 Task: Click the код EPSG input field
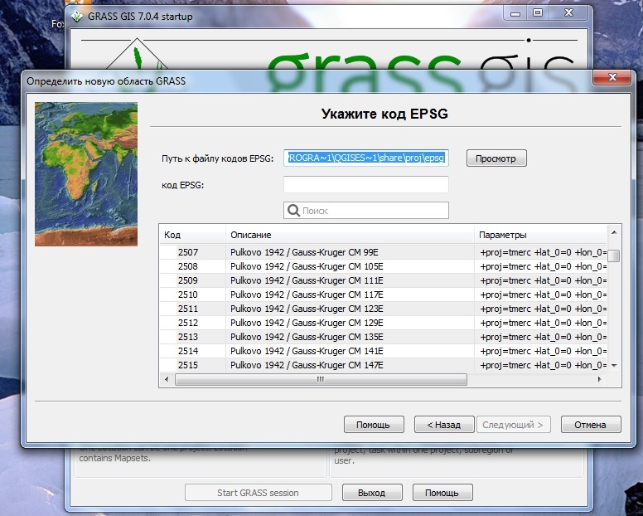(365, 184)
